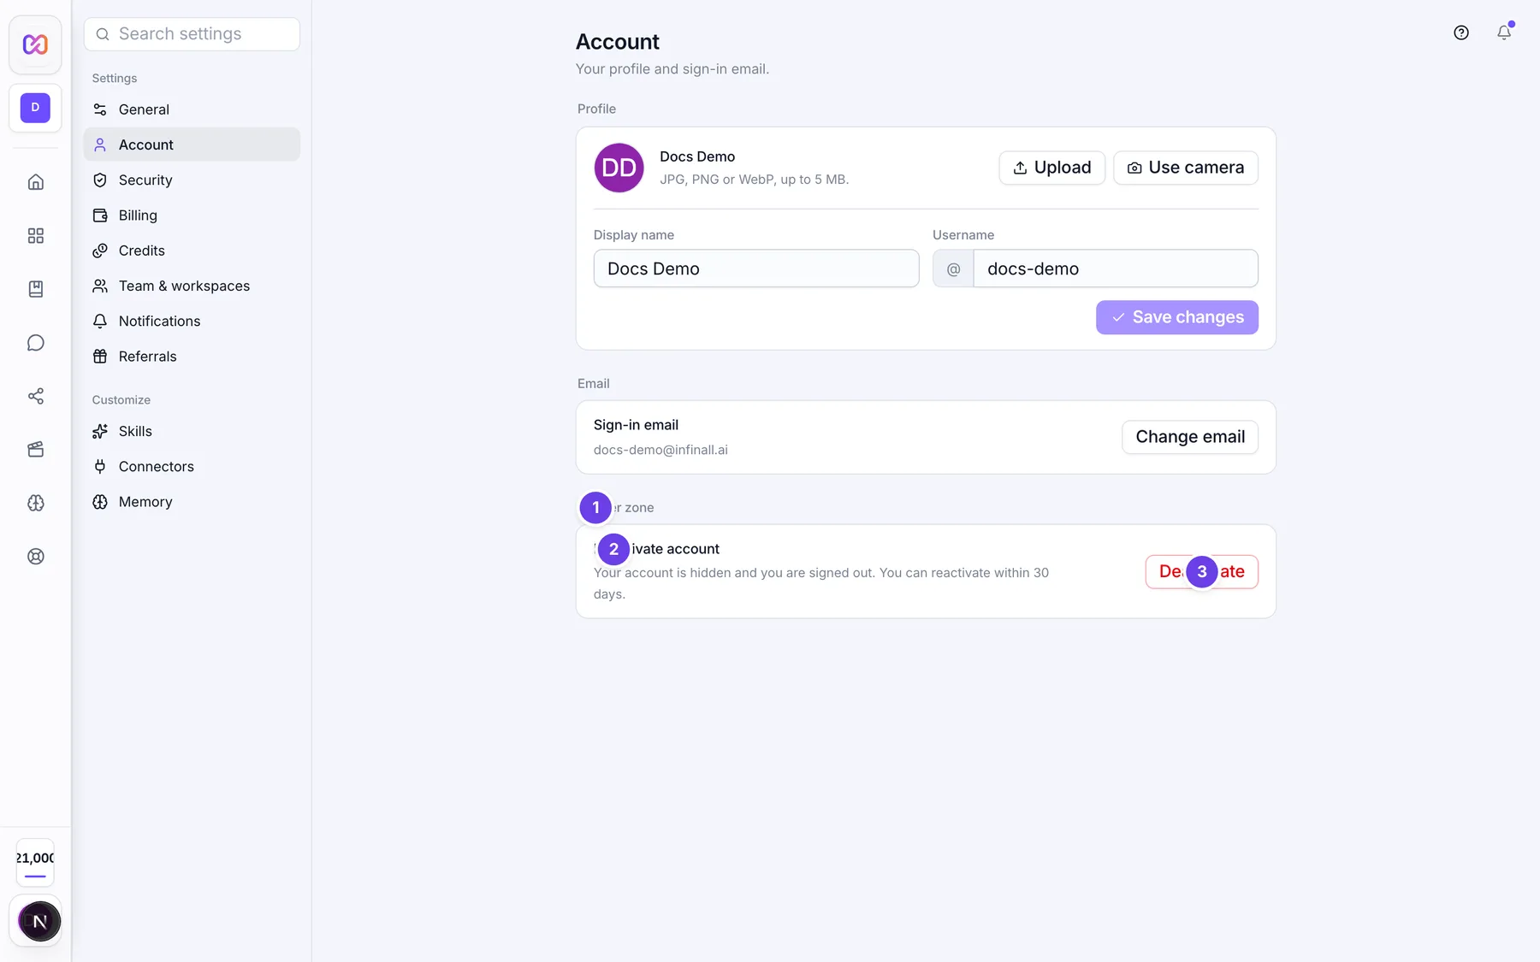Open the library book icon

(35, 289)
